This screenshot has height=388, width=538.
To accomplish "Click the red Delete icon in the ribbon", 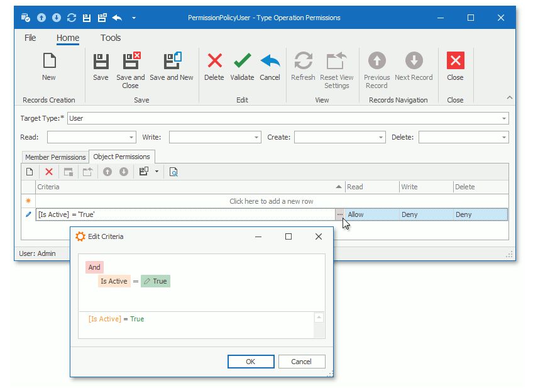I will click(x=214, y=61).
